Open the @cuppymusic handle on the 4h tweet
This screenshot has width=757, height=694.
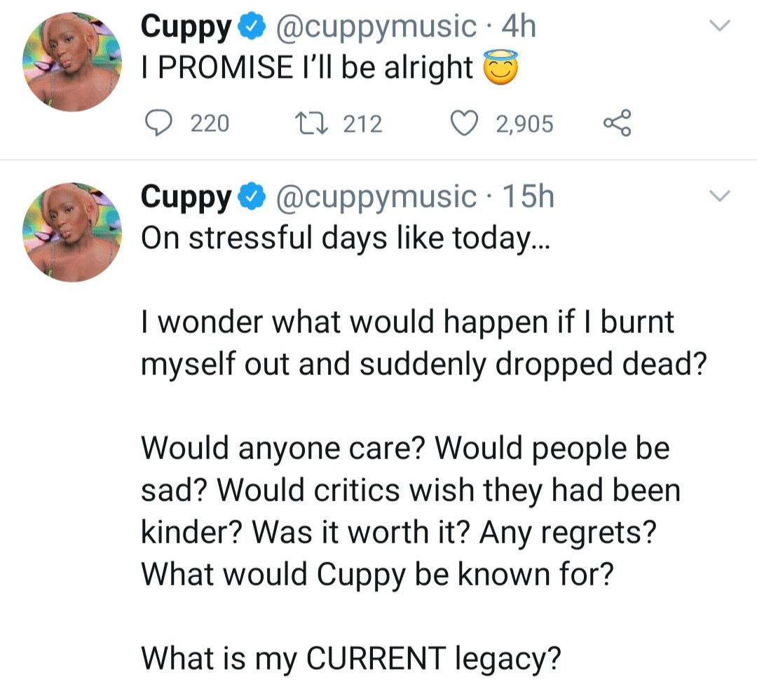(x=377, y=28)
